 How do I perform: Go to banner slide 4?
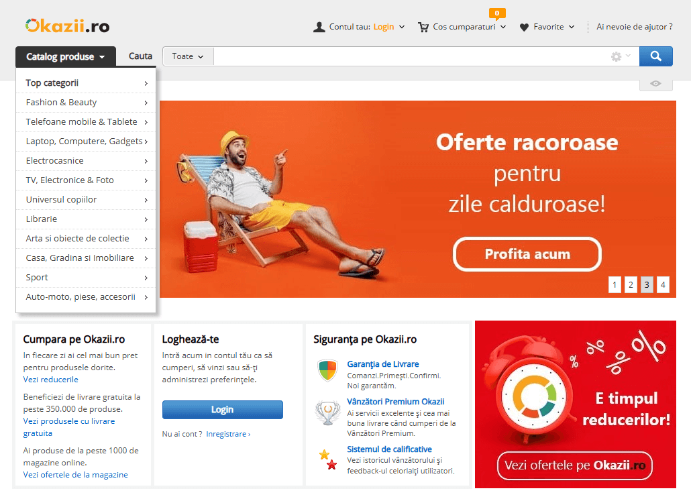tap(663, 285)
